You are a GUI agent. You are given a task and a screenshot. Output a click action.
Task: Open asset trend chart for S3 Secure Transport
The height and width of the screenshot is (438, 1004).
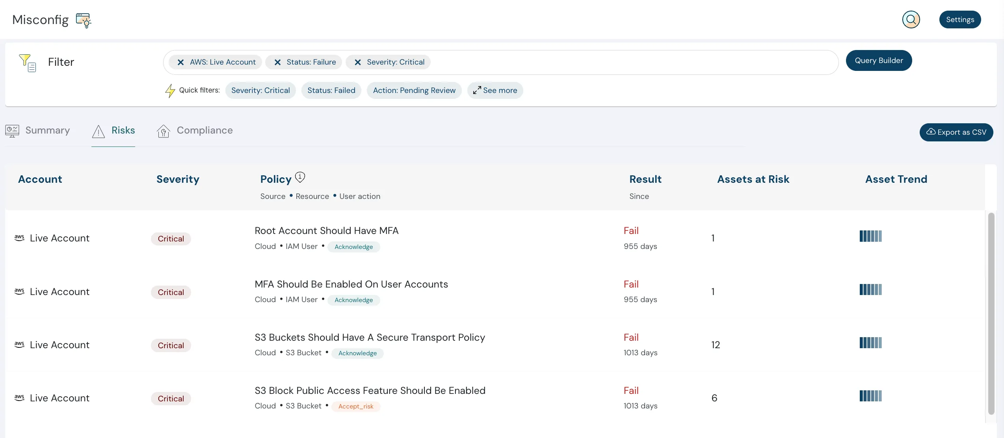(x=870, y=343)
